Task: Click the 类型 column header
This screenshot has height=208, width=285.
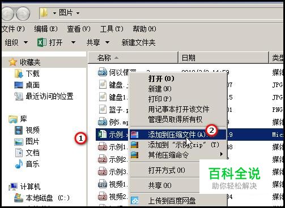Action: coord(277,58)
